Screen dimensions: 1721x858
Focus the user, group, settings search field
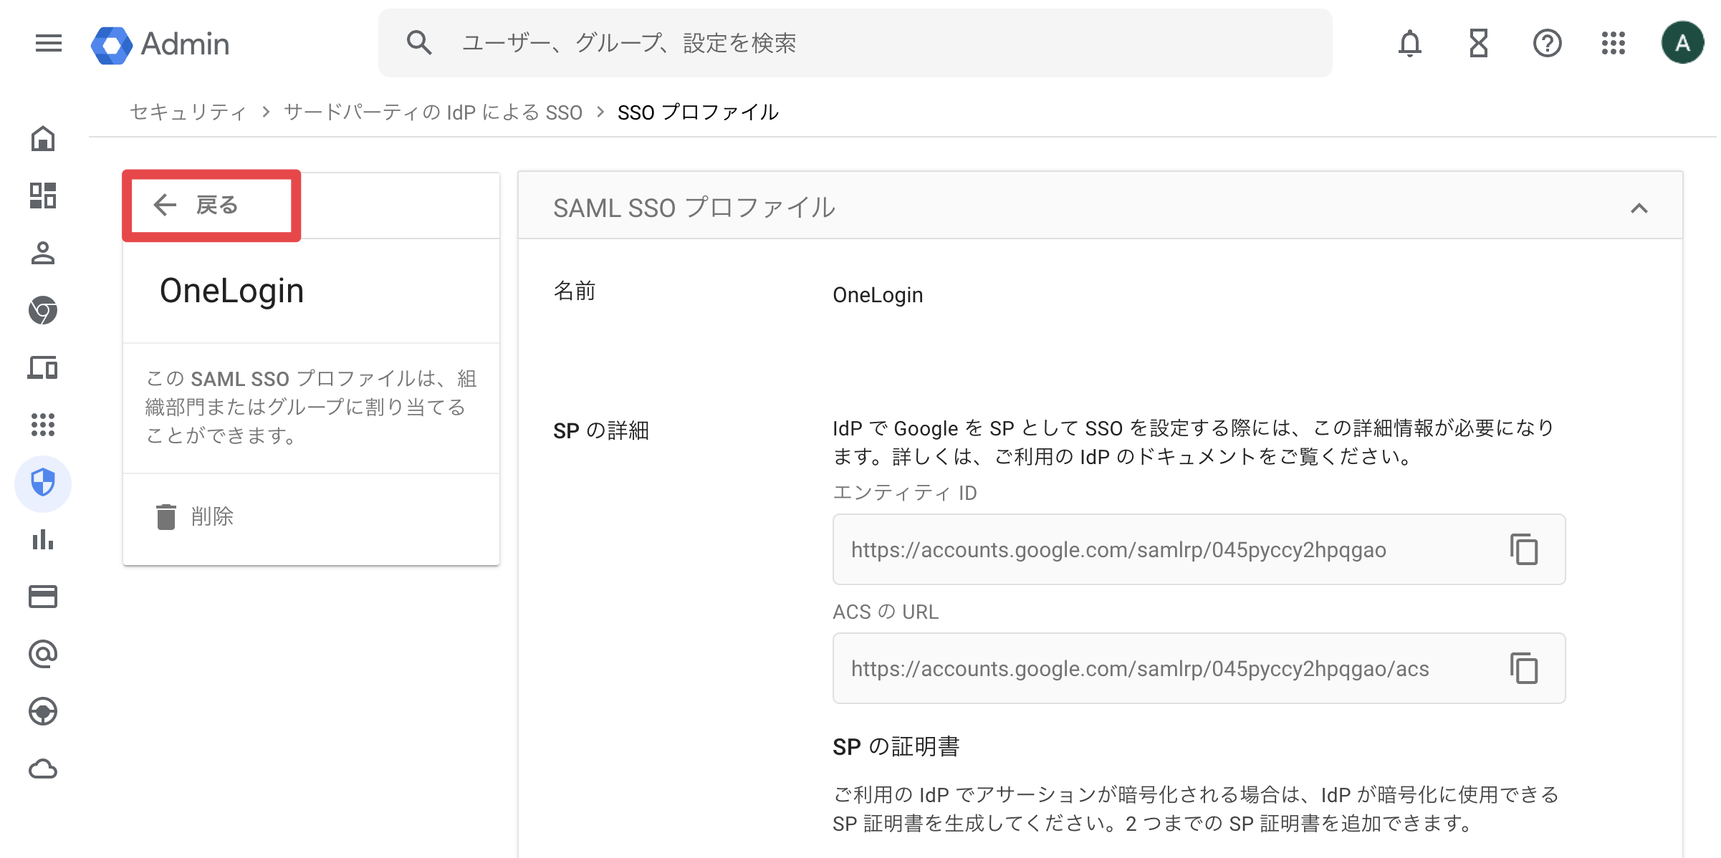pos(855,43)
